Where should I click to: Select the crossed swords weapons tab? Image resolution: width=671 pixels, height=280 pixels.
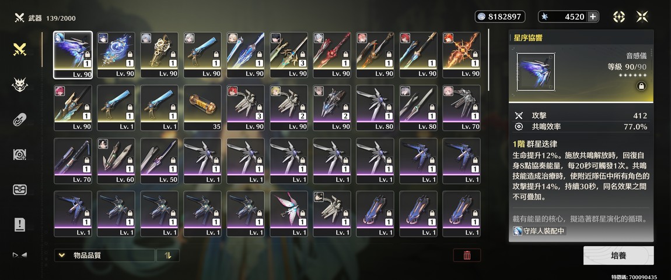(x=20, y=49)
